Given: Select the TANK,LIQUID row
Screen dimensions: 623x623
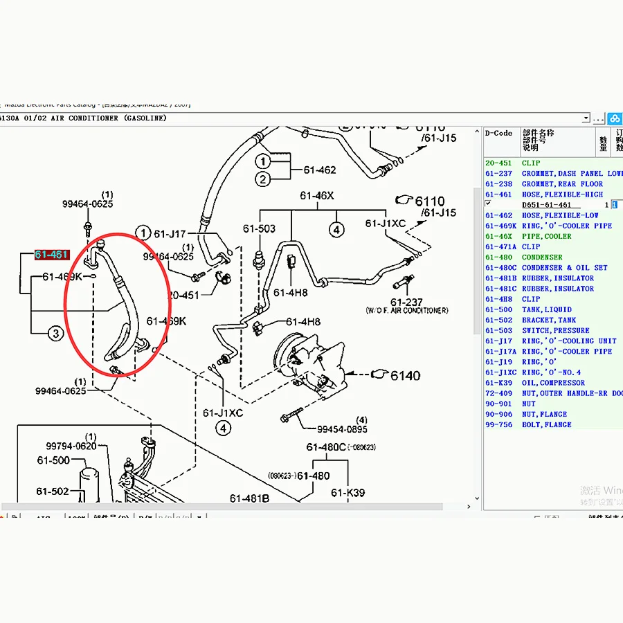Looking at the screenshot, I should [553, 309].
